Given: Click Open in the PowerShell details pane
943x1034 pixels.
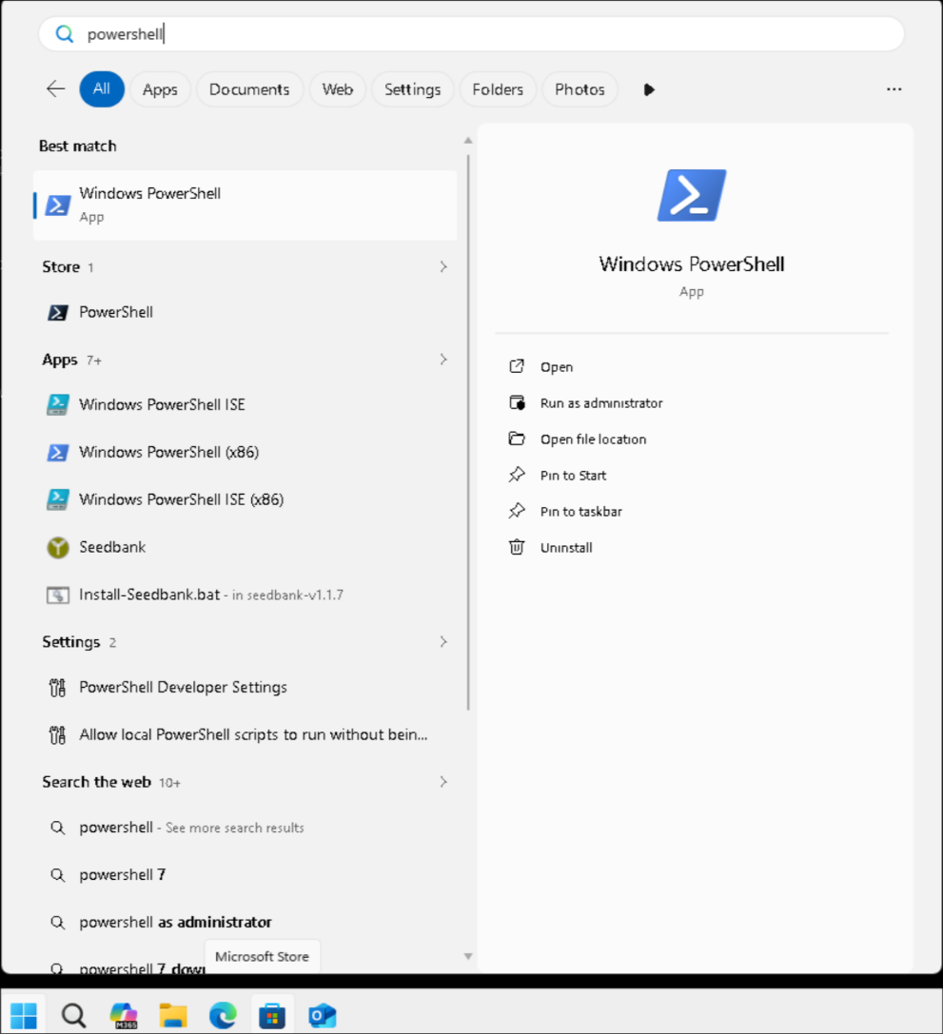Looking at the screenshot, I should pos(557,366).
